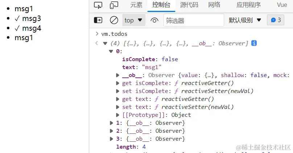This screenshot has width=293, height=153.
Task: Collapse the (4) array root triangle
Action: pos(105,43)
